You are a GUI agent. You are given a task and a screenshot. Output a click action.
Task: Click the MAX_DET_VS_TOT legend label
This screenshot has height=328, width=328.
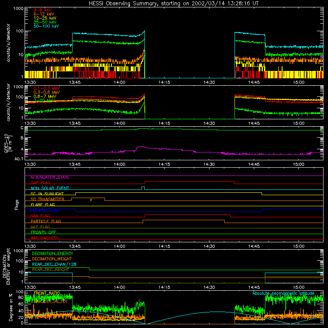pos(51,301)
